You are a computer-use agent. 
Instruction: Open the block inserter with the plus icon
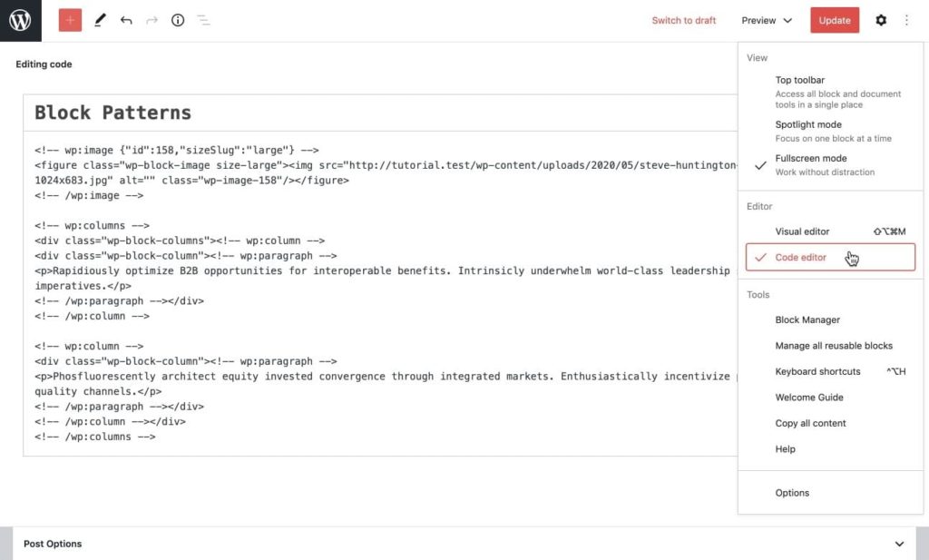tap(70, 19)
